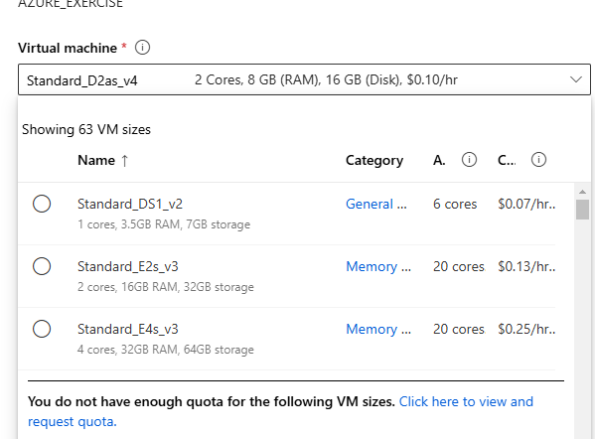Click the info icon beside the C.. column
The height and width of the screenshot is (439, 595).
pos(538,160)
